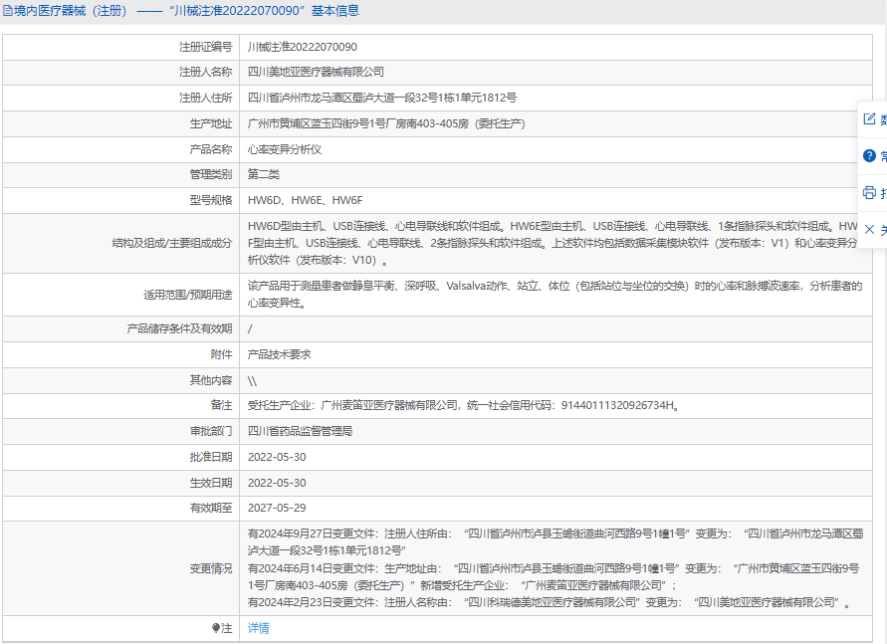Click the 附件 row label

pos(221,354)
